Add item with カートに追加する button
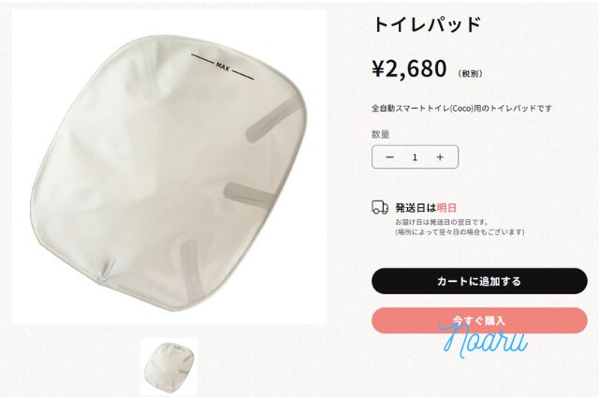 pyautogui.click(x=479, y=281)
